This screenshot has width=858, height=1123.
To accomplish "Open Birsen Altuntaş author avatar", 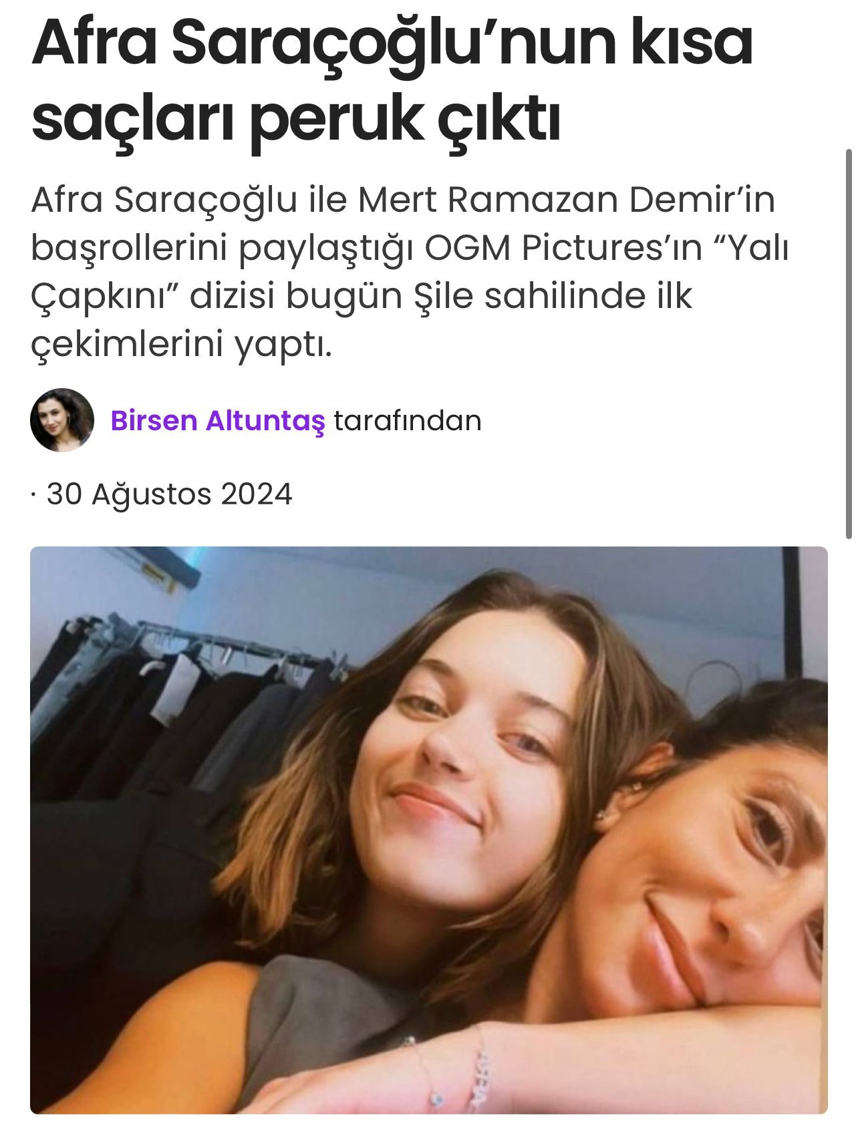I will pyautogui.click(x=61, y=420).
